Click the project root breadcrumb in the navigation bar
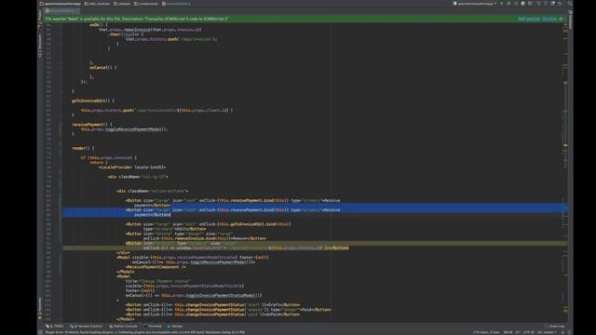The height and width of the screenshot is (335, 596). tap(60, 4)
